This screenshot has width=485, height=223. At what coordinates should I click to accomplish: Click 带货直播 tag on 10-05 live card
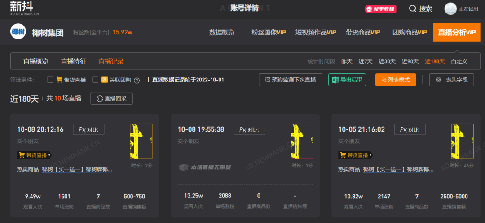pyautogui.click(x=356, y=155)
